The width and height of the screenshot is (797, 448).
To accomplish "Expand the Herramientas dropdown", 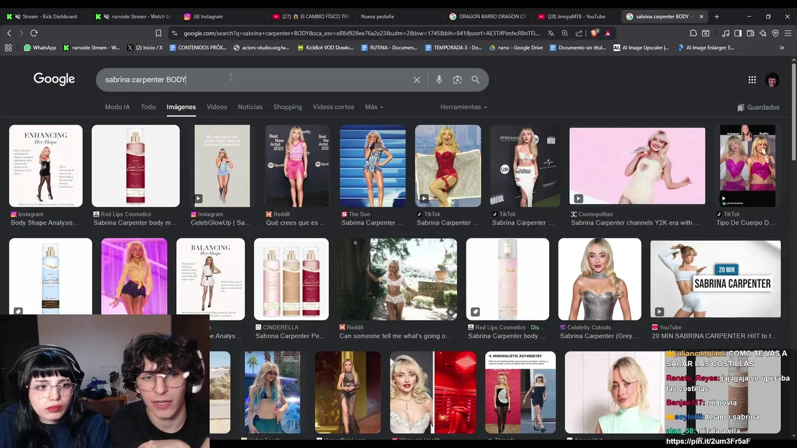I will click(x=464, y=107).
